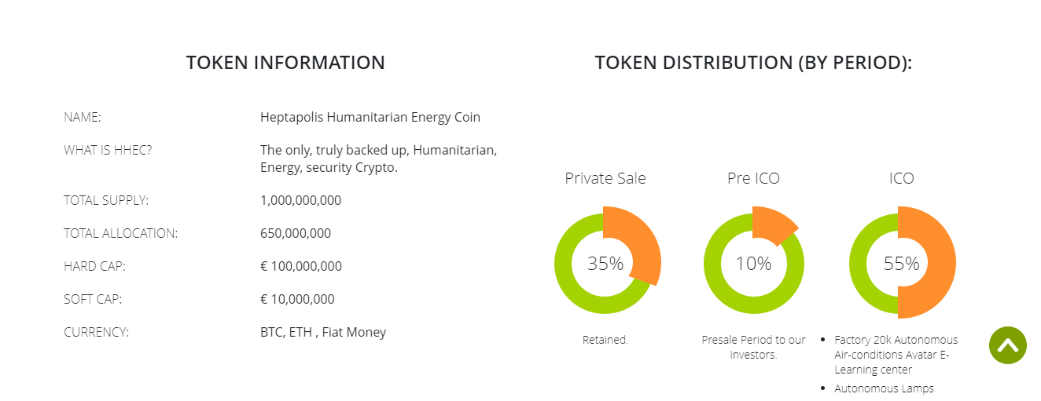1041x401 pixels.
Task: Click the Factory 20k Autonomous Air-conditions bullet
Action: click(896, 355)
